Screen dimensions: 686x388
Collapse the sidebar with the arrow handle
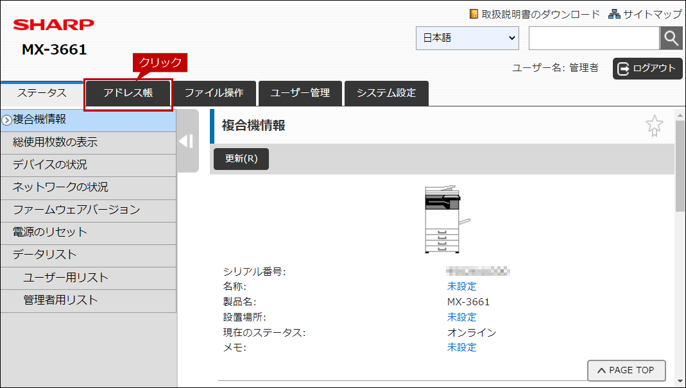tap(187, 141)
